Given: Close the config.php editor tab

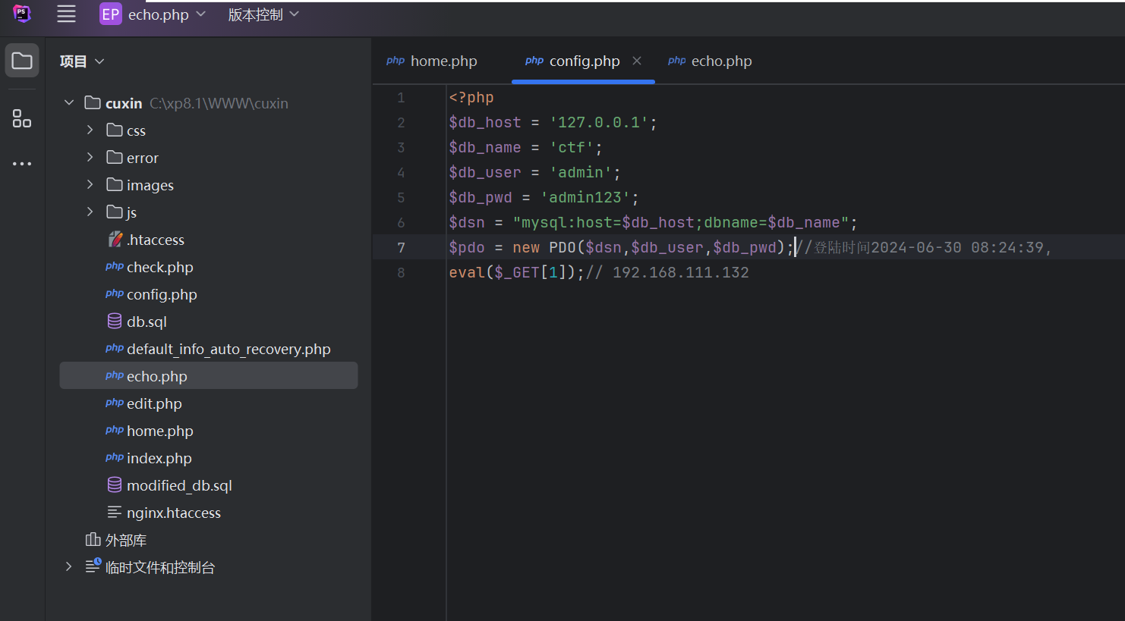Looking at the screenshot, I should coord(637,61).
